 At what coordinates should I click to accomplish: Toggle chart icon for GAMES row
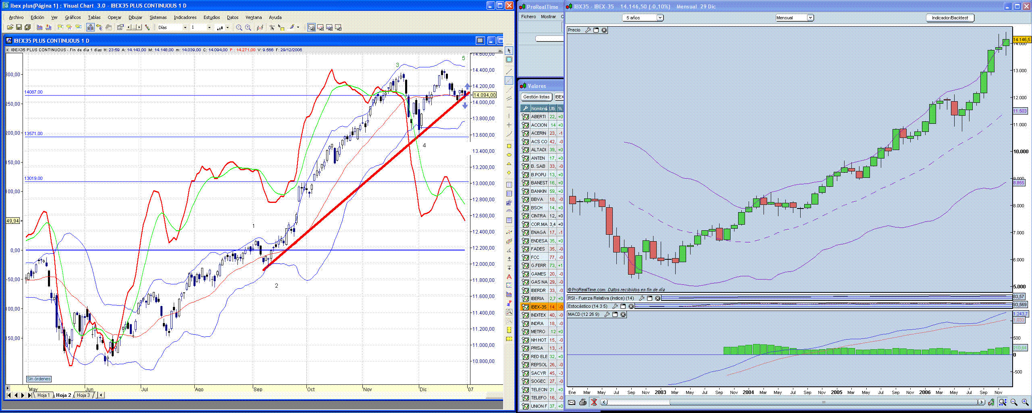[525, 274]
